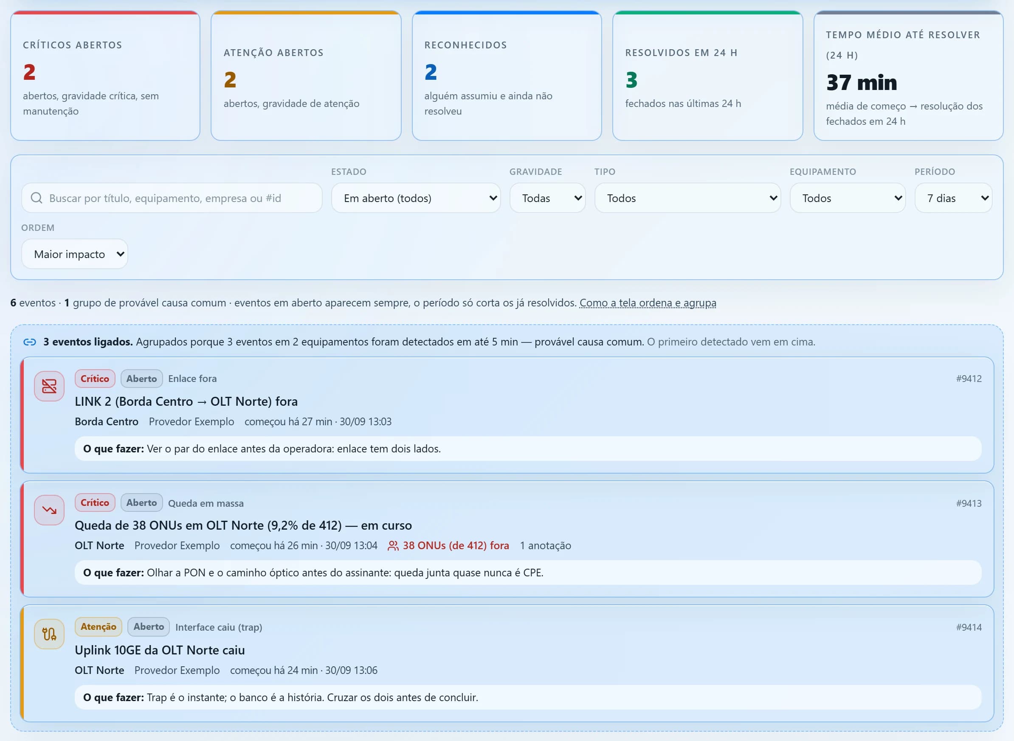Open the Estado dropdown 'Em aberto (todos)'

pyautogui.click(x=416, y=198)
